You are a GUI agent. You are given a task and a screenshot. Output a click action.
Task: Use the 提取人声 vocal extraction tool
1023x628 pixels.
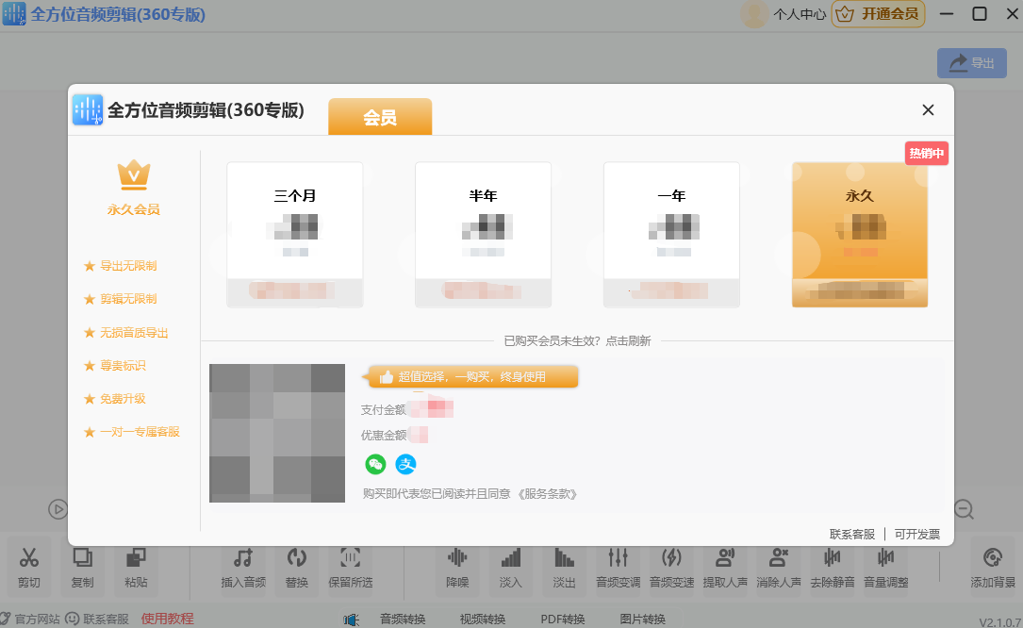pos(726,570)
